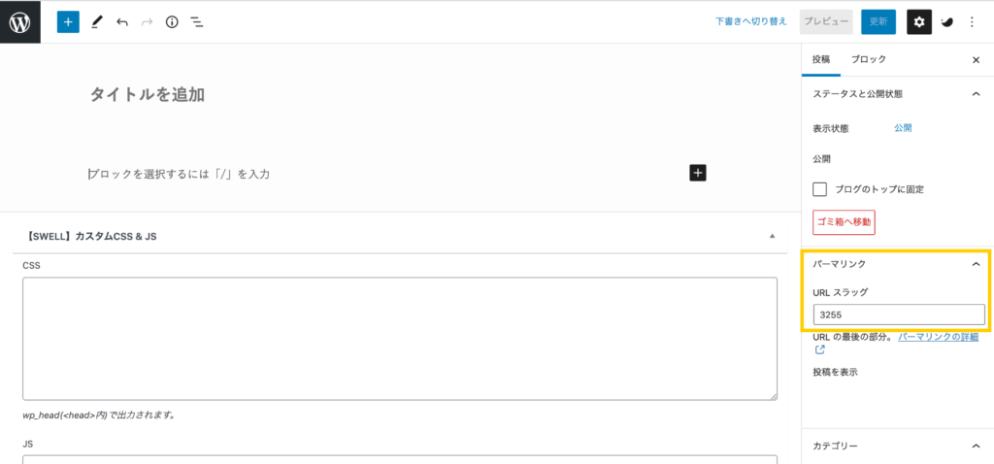Enable ブログのトップに固定 checkbox
The image size is (994, 464).
point(820,189)
